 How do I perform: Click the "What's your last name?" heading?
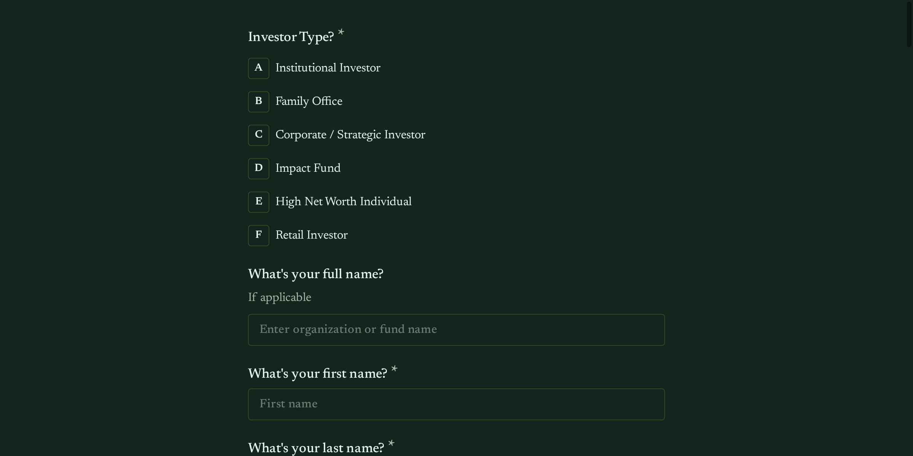pos(316,448)
